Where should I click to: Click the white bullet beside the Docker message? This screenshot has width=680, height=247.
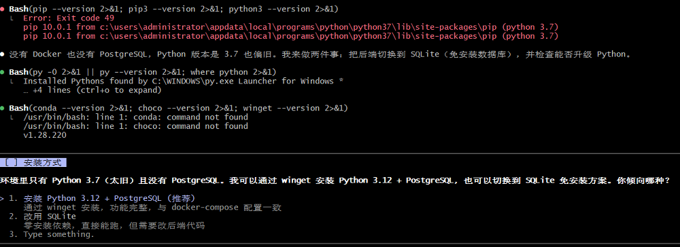pyautogui.click(x=2, y=54)
